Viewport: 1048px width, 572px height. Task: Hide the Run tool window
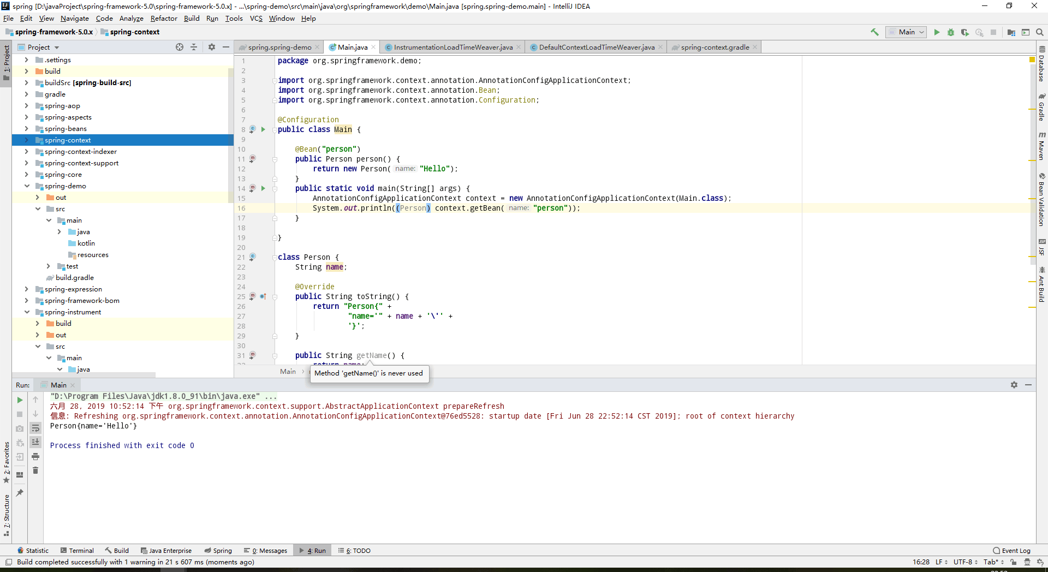[1028, 385]
